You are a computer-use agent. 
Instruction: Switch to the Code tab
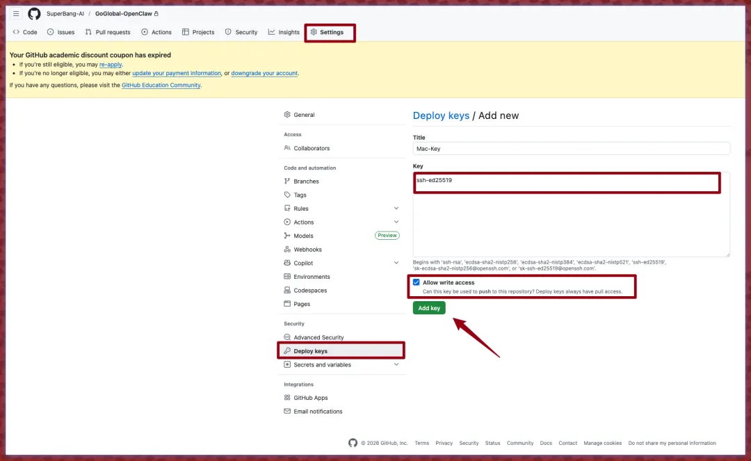pos(25,32)
